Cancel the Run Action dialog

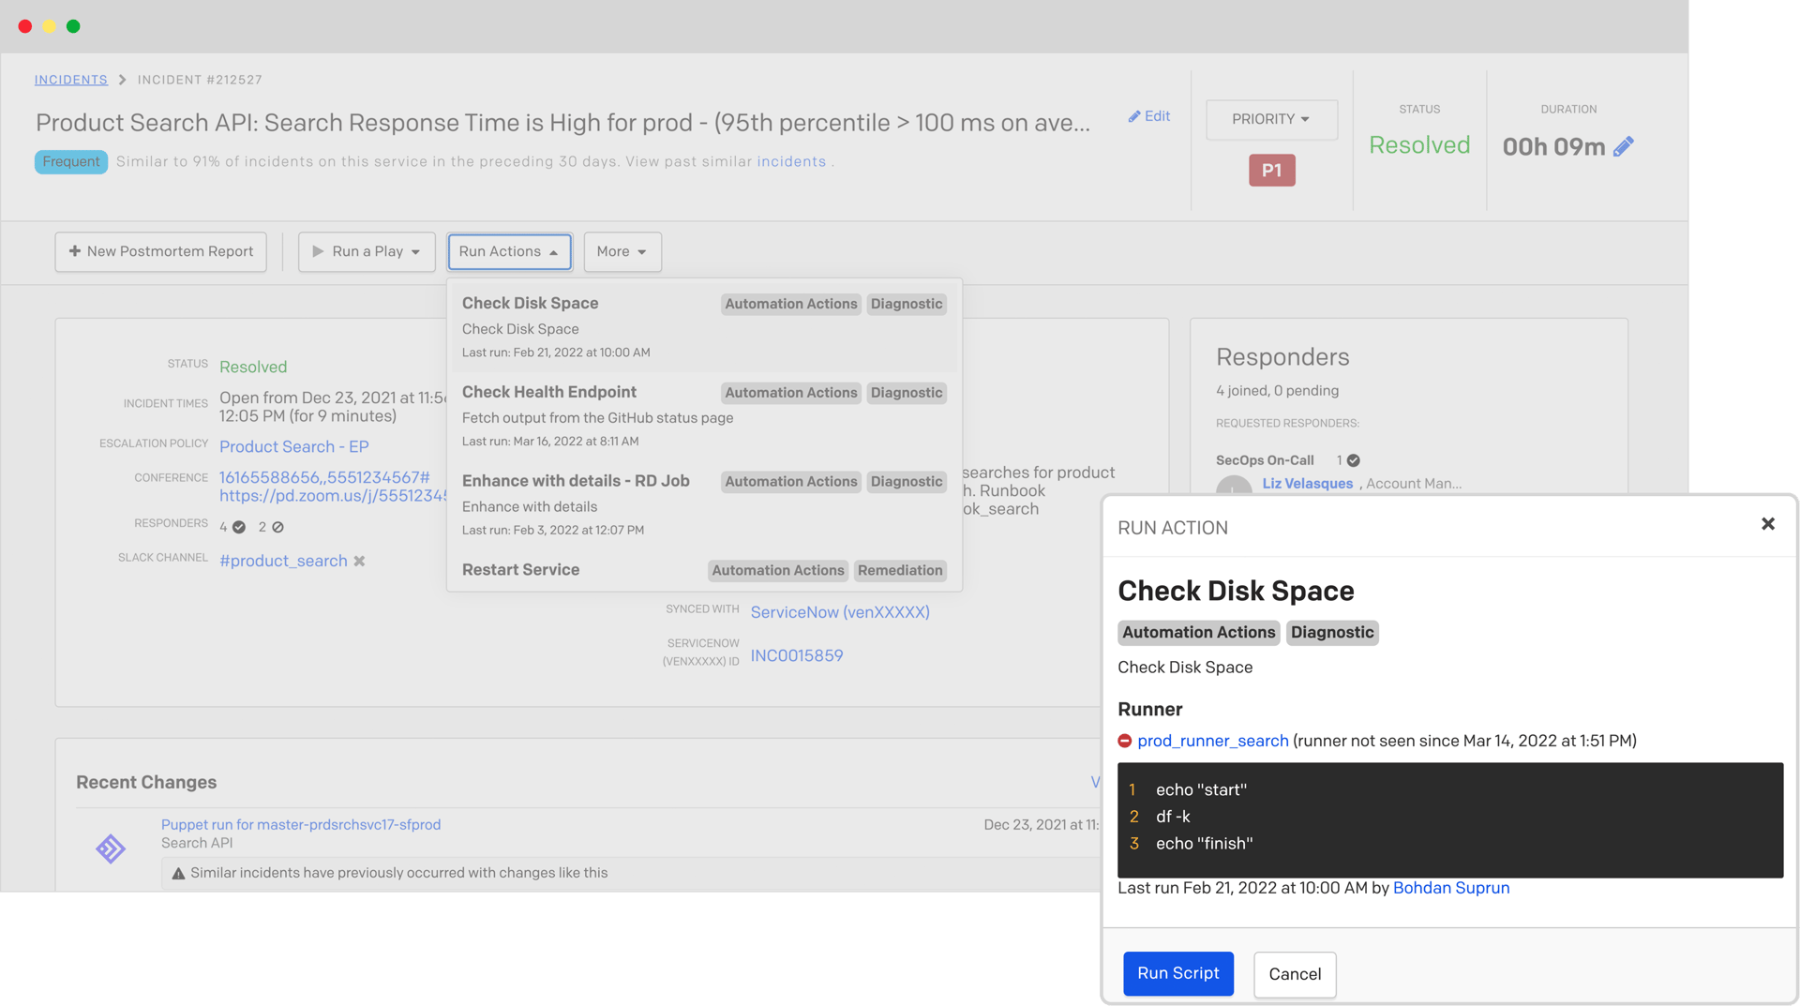(1294, 974)
